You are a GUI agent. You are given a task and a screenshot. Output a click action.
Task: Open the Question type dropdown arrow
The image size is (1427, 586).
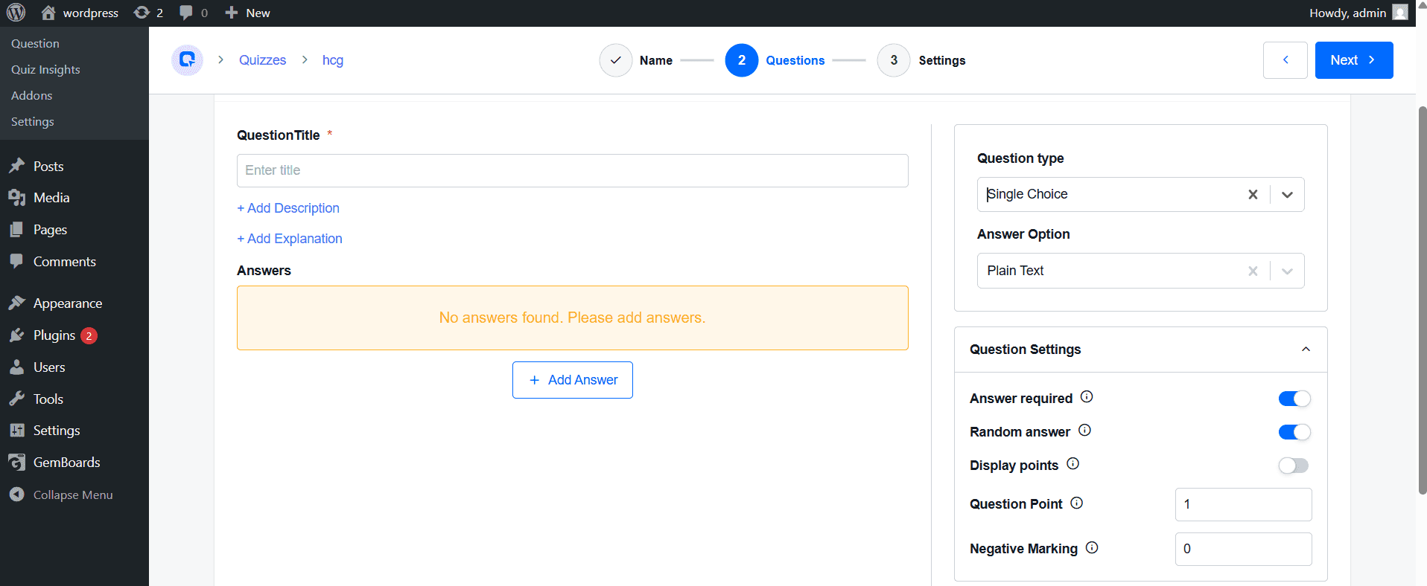click(x=1287, y=195)
